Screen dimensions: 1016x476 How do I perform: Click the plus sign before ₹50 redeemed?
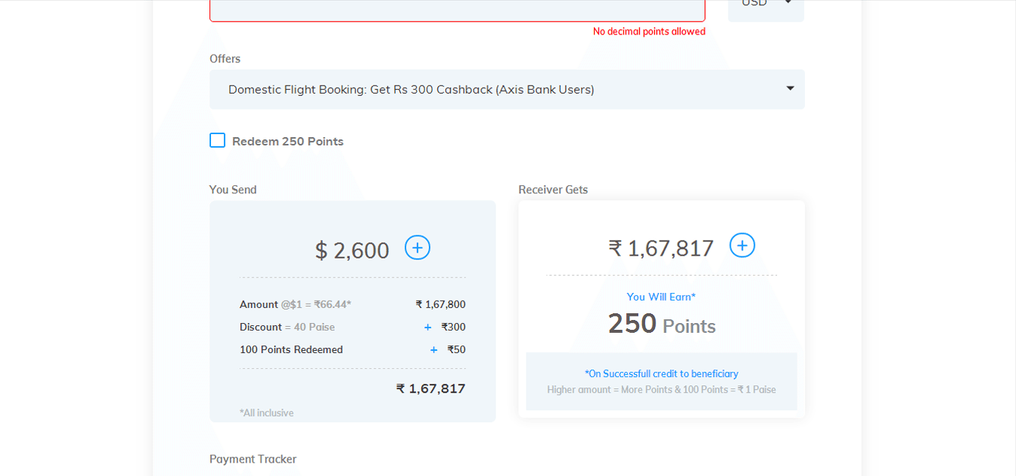click(433, 350)
